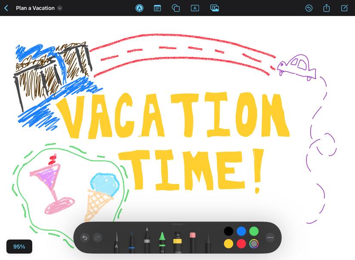This screenshot has height=260, width=355.
Task: Tap the 95% zoom level button
Action: click(x=19, y=246)
